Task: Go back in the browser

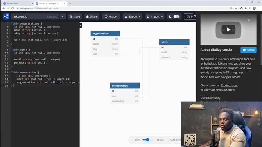Action: (4, 8)
